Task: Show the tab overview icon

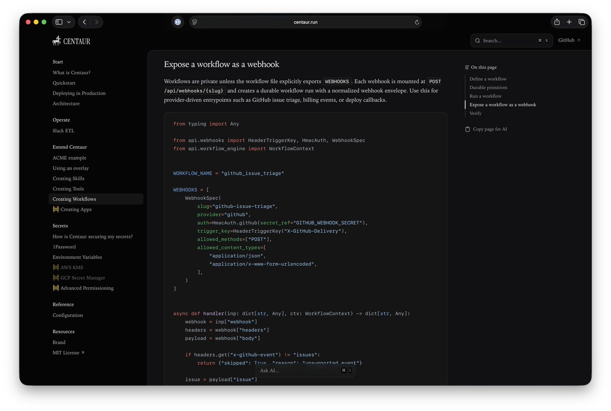Action: 581,22
